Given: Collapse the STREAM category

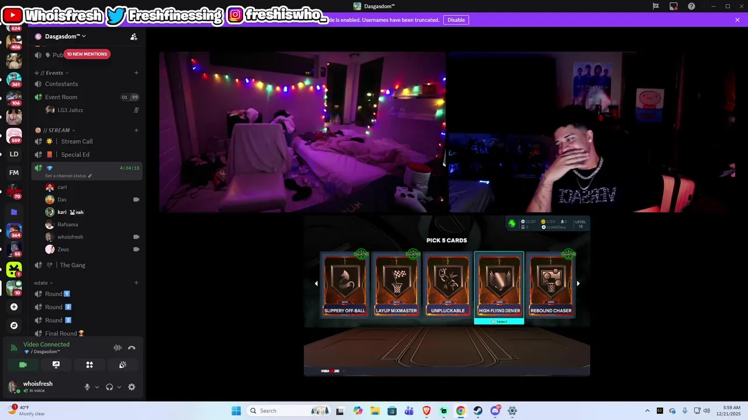Looking at the screenshot, I should tap(56, 130).
